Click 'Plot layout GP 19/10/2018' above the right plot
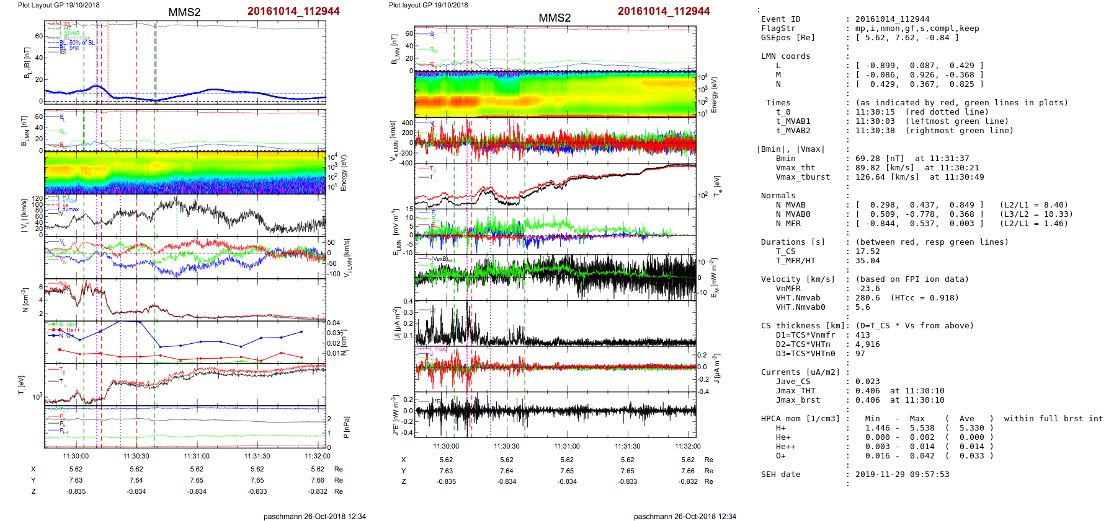This screenshot has width=1119, height=521. [x=428, y=5]
